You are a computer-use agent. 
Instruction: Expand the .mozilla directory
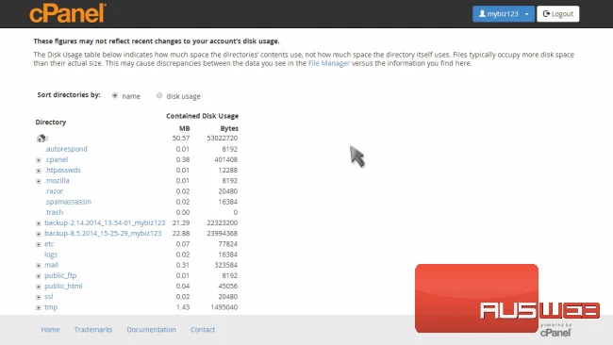tap(39, 181)
